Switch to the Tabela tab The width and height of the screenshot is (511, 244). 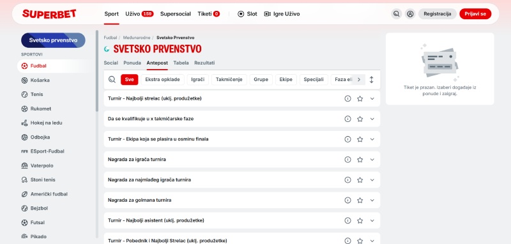click(181, 63)
